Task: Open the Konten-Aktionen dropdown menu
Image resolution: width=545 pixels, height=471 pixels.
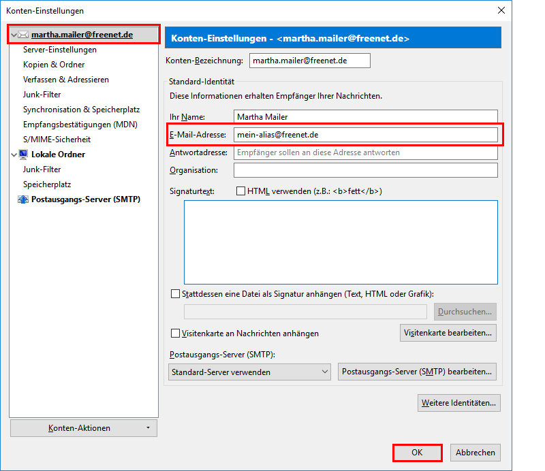Action: 83,427
